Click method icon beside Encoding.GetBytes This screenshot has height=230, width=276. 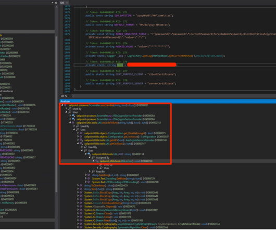tap(89, 178)
